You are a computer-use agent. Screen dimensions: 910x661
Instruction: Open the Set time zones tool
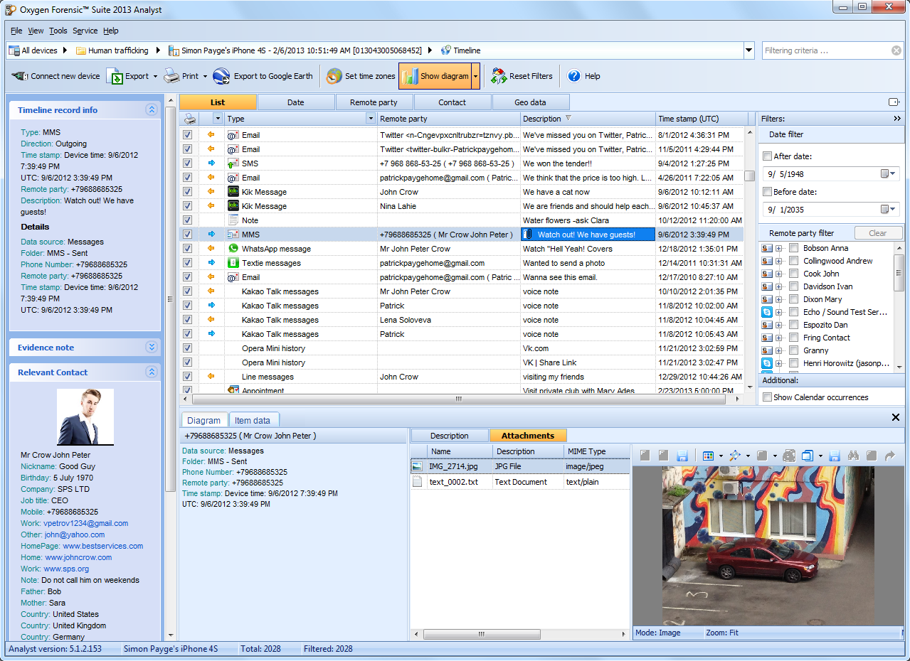click(361, 76)
